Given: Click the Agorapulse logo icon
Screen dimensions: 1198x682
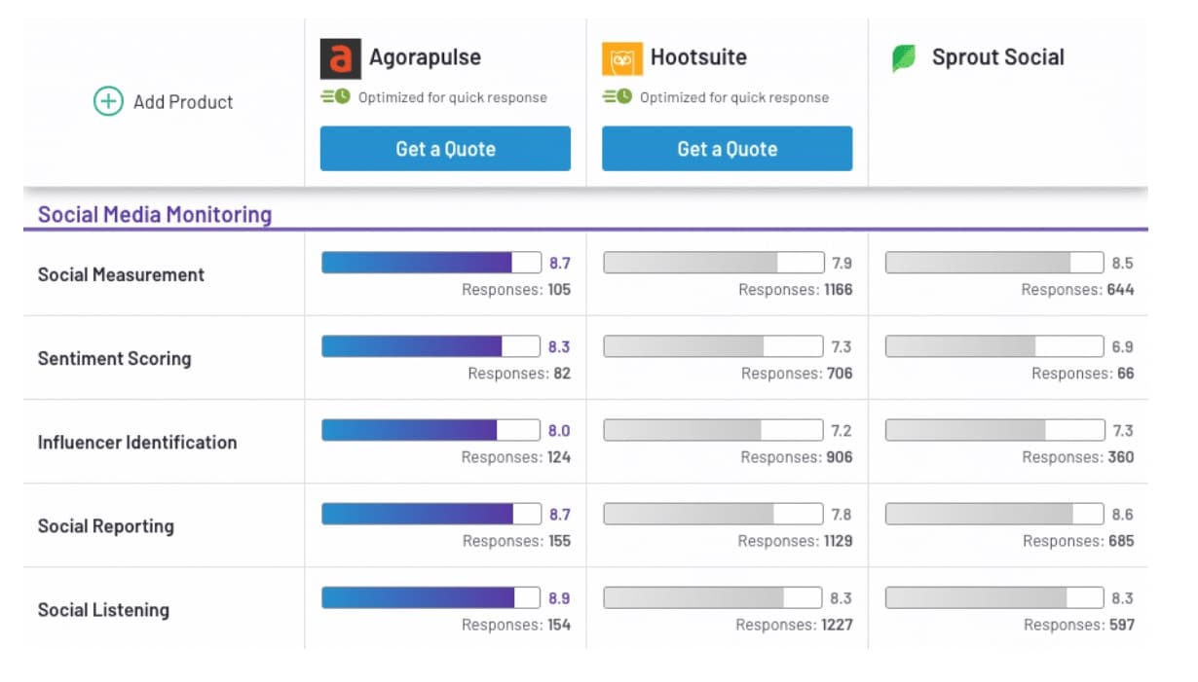Looking at the screenshot, I should [340, 58].
